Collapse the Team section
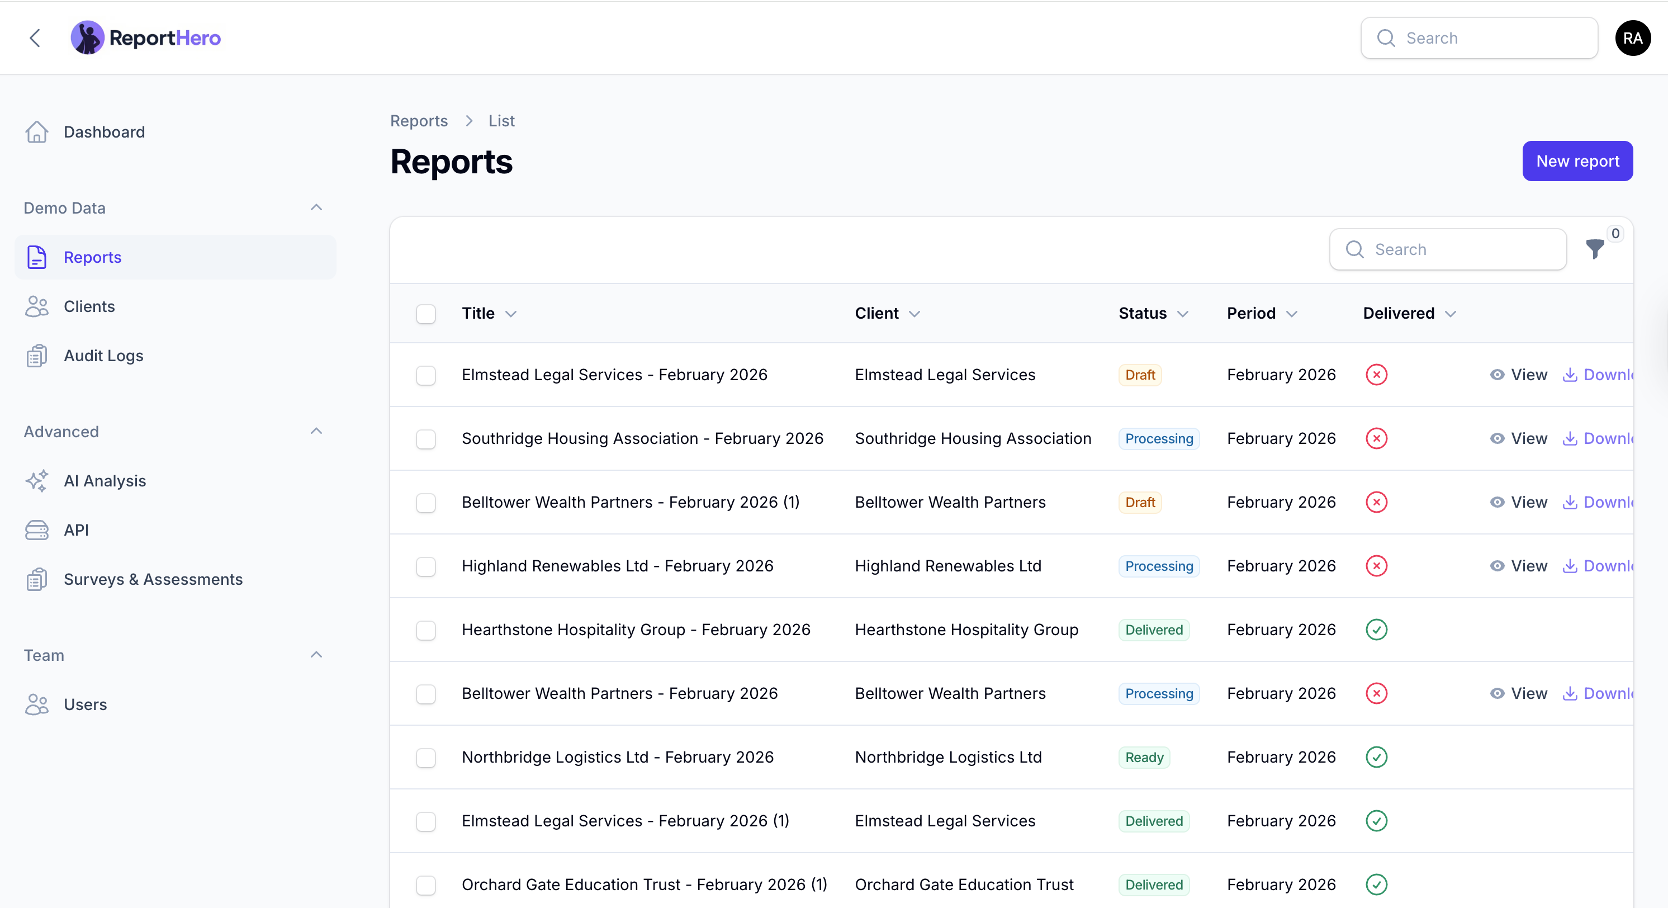This screenshot has width=1668, height=908. click(316, 655)
